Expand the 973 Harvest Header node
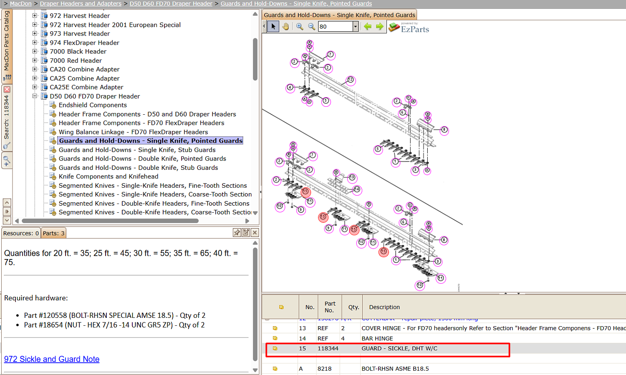Screen dimensions: 626x375 [35, 33]
